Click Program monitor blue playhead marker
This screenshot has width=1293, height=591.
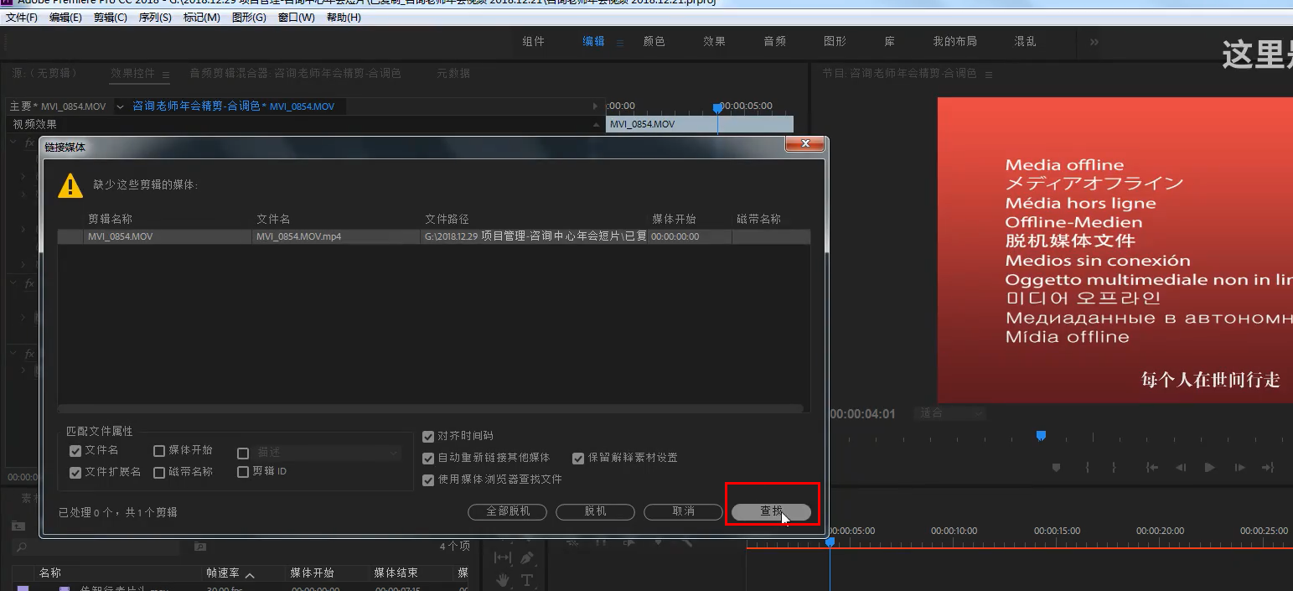[x=1041, y=436]
